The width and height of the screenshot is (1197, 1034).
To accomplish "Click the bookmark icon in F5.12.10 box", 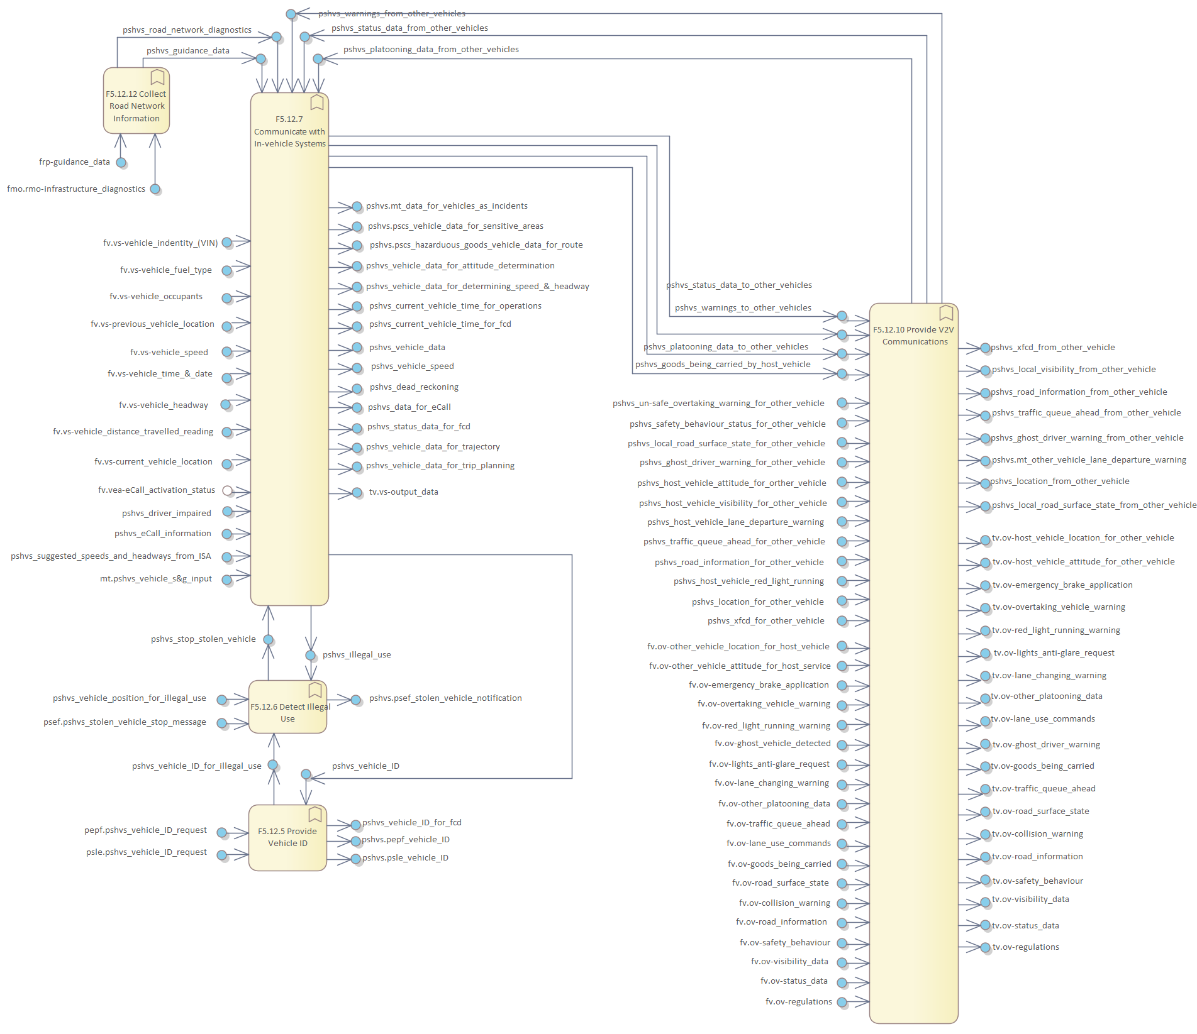I will coord(946,312).
